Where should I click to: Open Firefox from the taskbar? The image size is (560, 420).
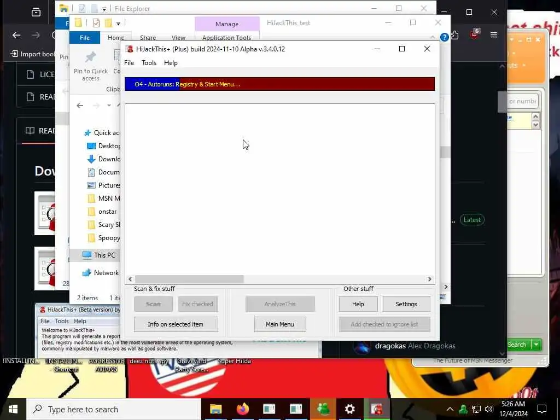242,409
